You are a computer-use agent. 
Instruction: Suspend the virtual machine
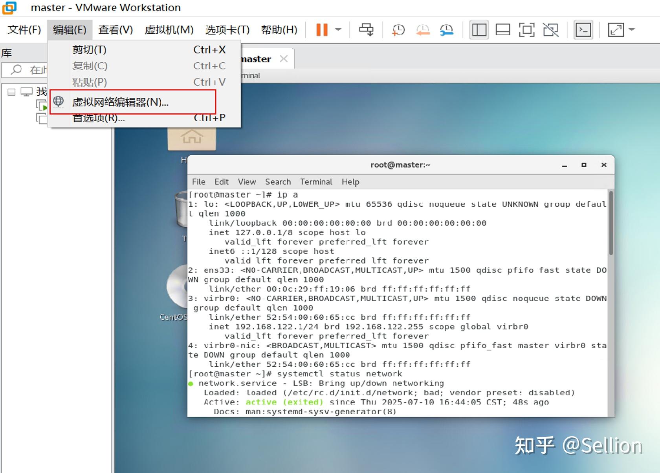point(321,29)
